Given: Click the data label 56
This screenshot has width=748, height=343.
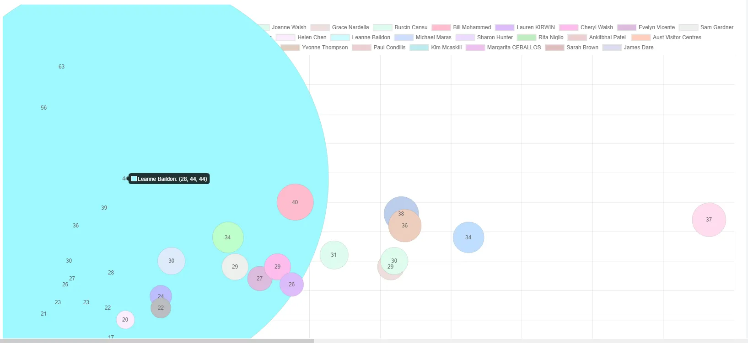Looking at the screenshot, I should tap(44, 108).
